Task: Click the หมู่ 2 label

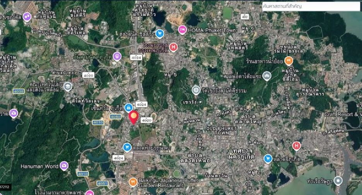Action: click(254, 172)
